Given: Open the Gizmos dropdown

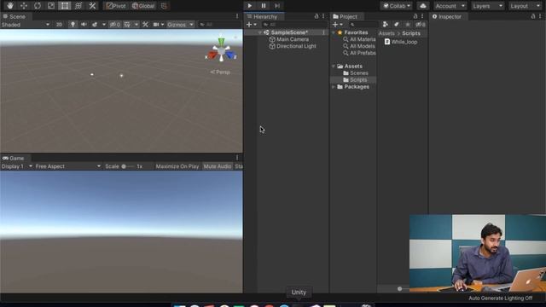Looking at the screenshot, I should pos(180,25).
